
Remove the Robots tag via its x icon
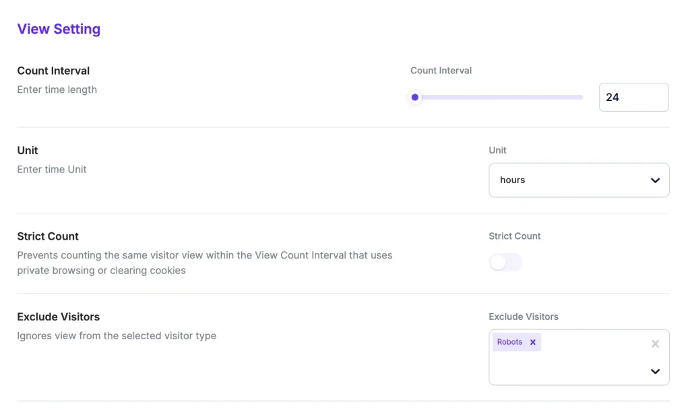[532, 342]
